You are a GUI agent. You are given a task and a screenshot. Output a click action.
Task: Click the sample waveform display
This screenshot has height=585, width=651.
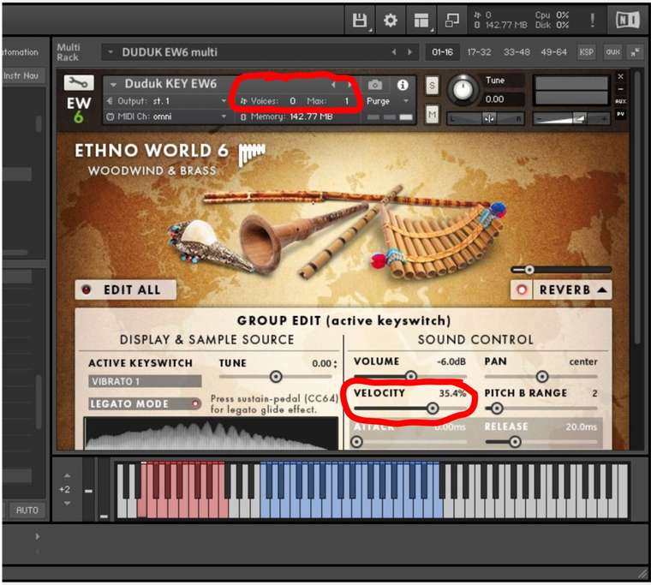click(x=211, y=434)
